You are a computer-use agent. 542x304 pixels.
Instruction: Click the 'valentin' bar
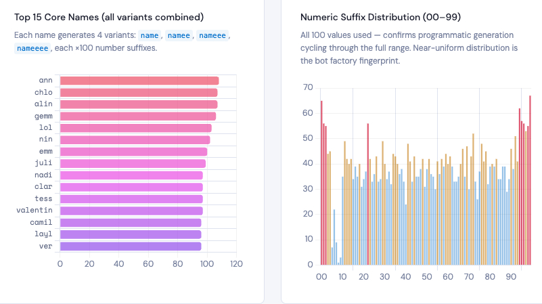tap(131, 211)
